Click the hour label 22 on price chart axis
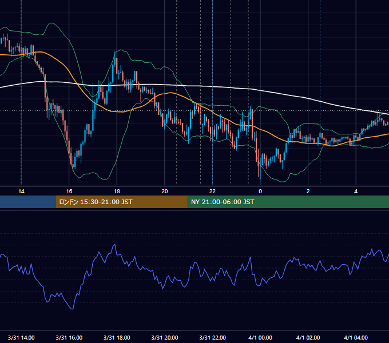389x343 pixels. coord(212,192)
